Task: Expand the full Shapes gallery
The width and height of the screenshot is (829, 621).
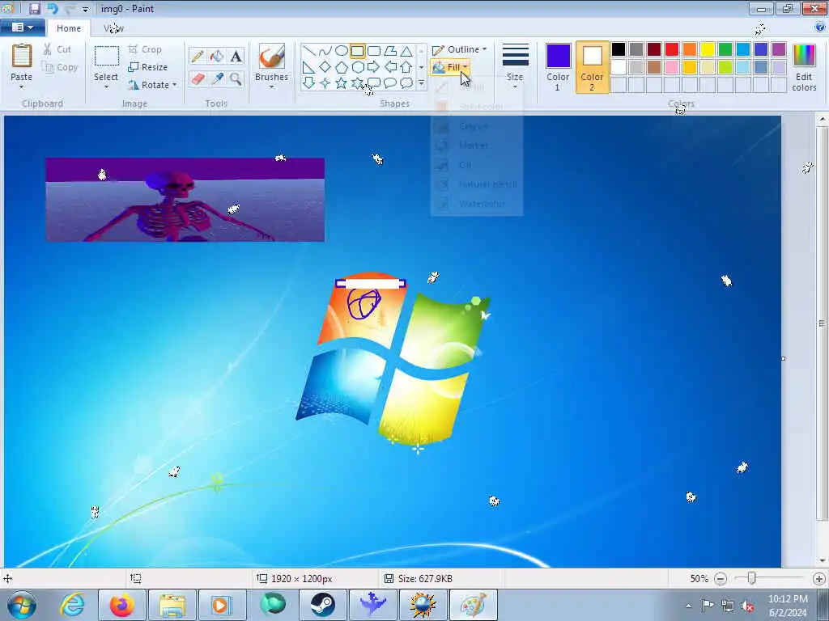Action: [421, 83]
